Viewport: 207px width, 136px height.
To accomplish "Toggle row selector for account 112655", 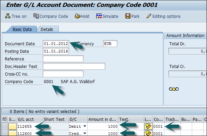I will point(5,126).
